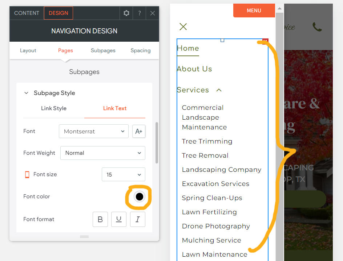Collapse the Services submenu chevron
This screenshot has width=343, height=261.
[x=219, y=90]
